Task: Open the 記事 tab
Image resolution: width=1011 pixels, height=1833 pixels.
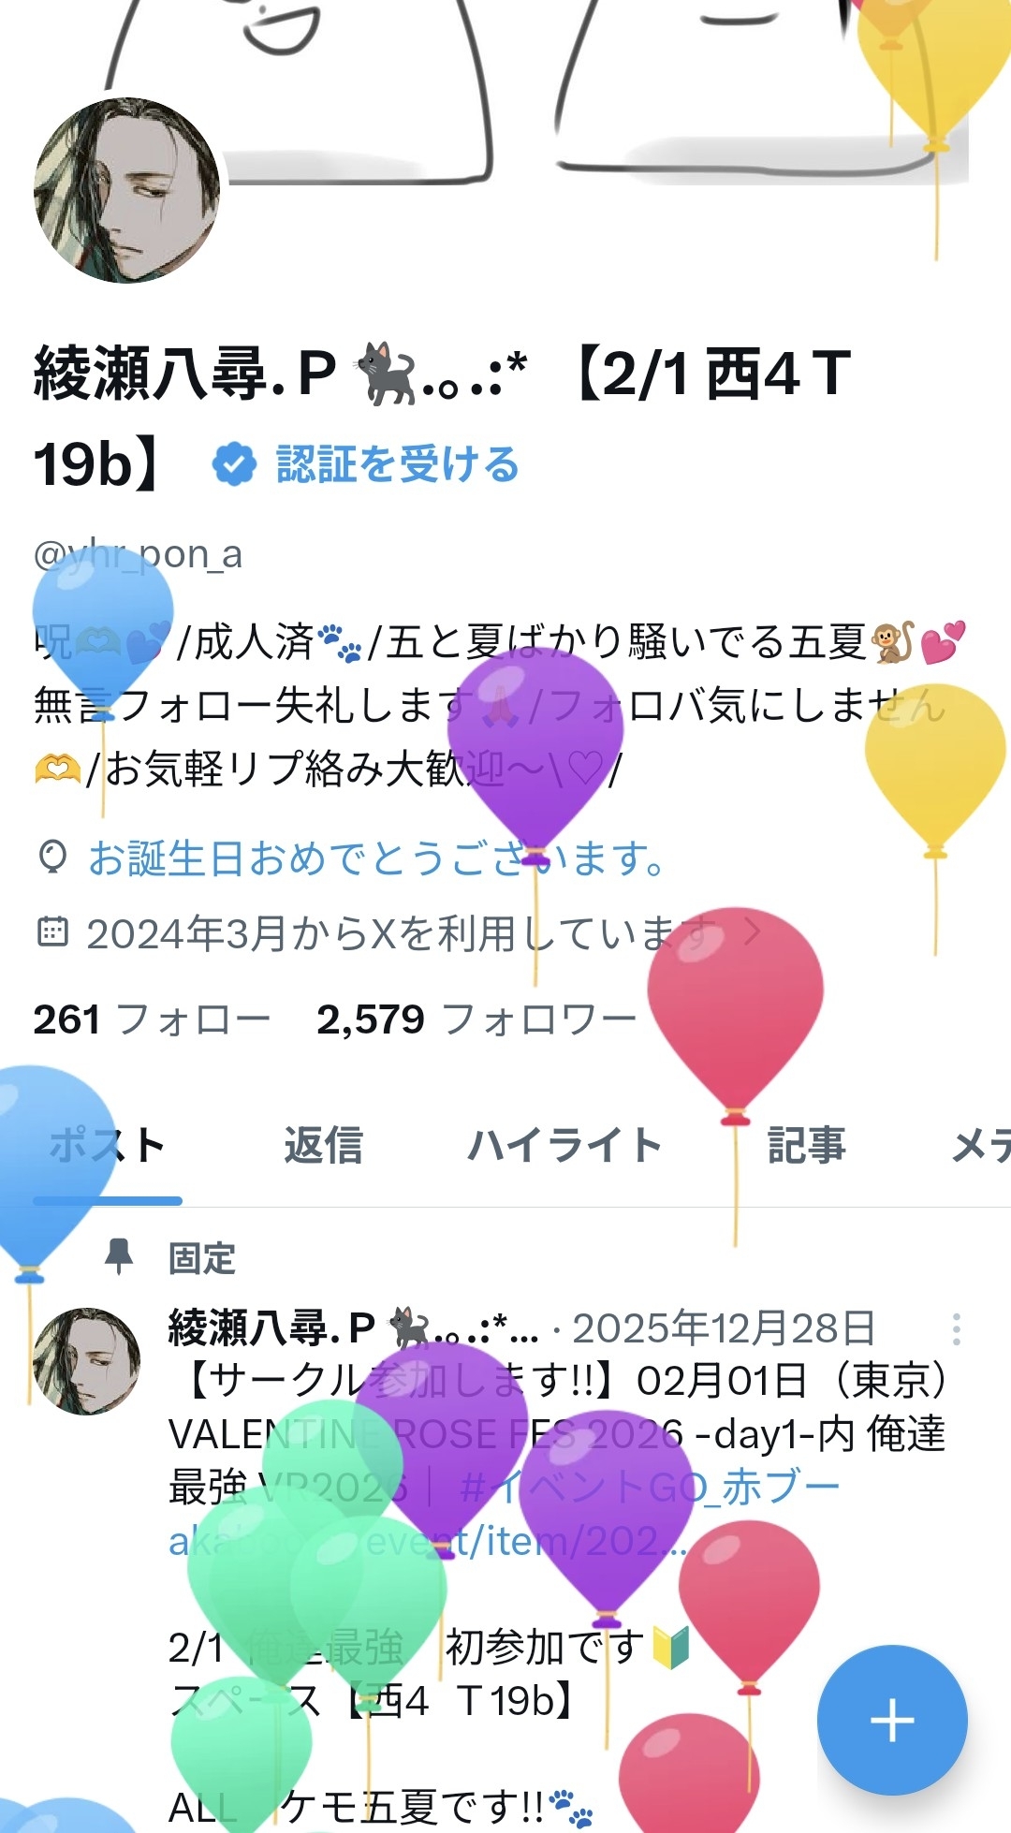Action: point(806,1145)
